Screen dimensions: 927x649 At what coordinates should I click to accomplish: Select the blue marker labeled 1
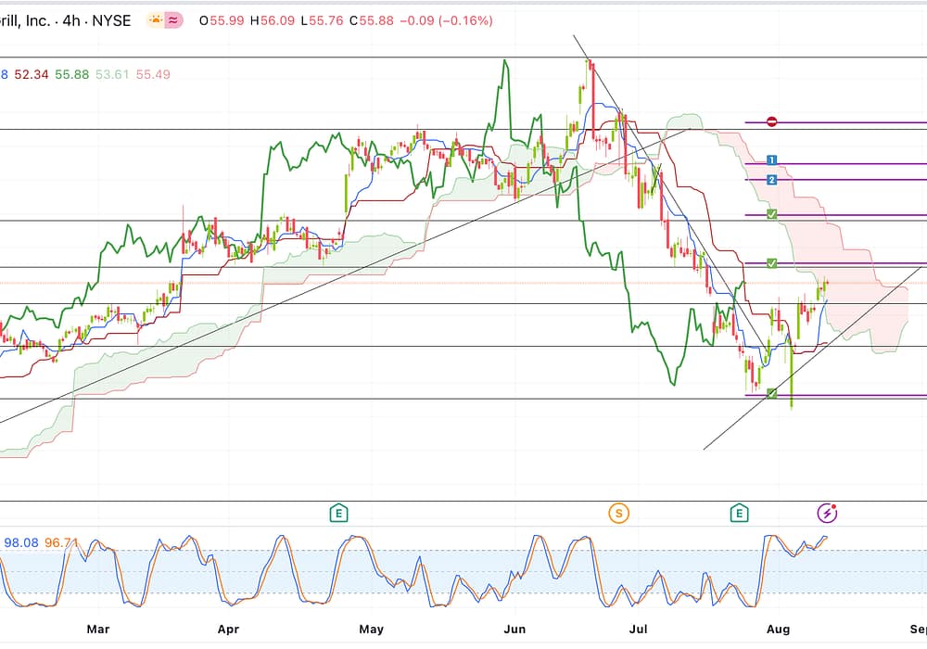coord(772,161)
